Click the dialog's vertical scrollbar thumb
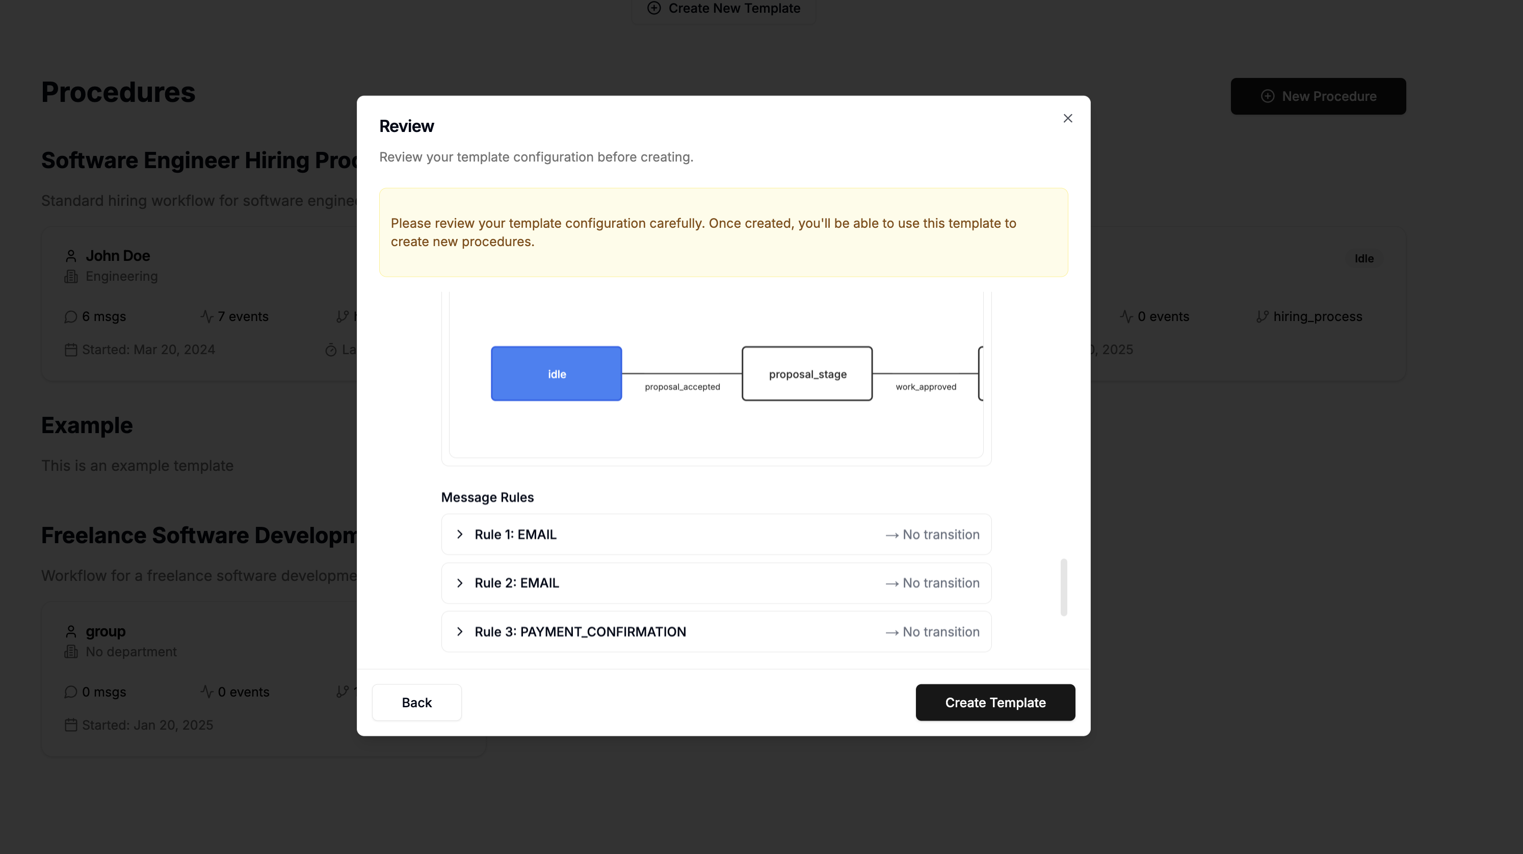1523x854 pixels. pos(1064,587)
